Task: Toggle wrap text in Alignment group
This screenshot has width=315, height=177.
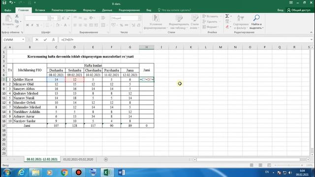Action: coord(103,18)
